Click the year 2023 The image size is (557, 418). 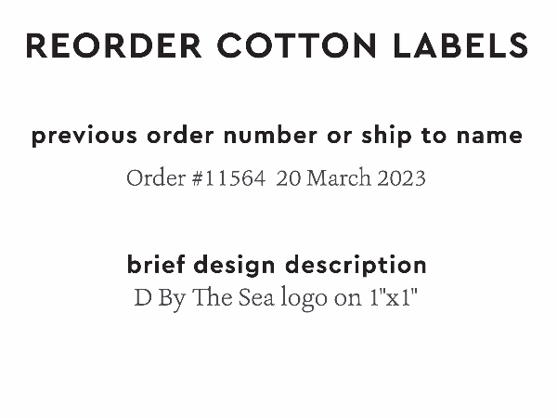[x=401, y=177]
